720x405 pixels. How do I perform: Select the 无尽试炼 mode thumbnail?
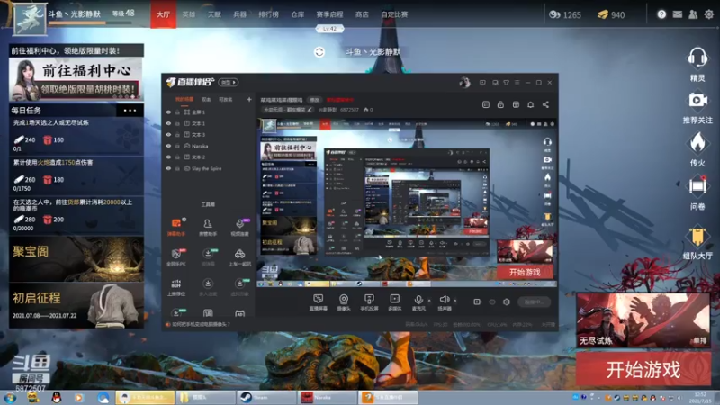click(x=643, y=320)
